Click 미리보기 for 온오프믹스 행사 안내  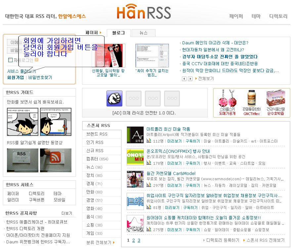click(x=174, y=163)
